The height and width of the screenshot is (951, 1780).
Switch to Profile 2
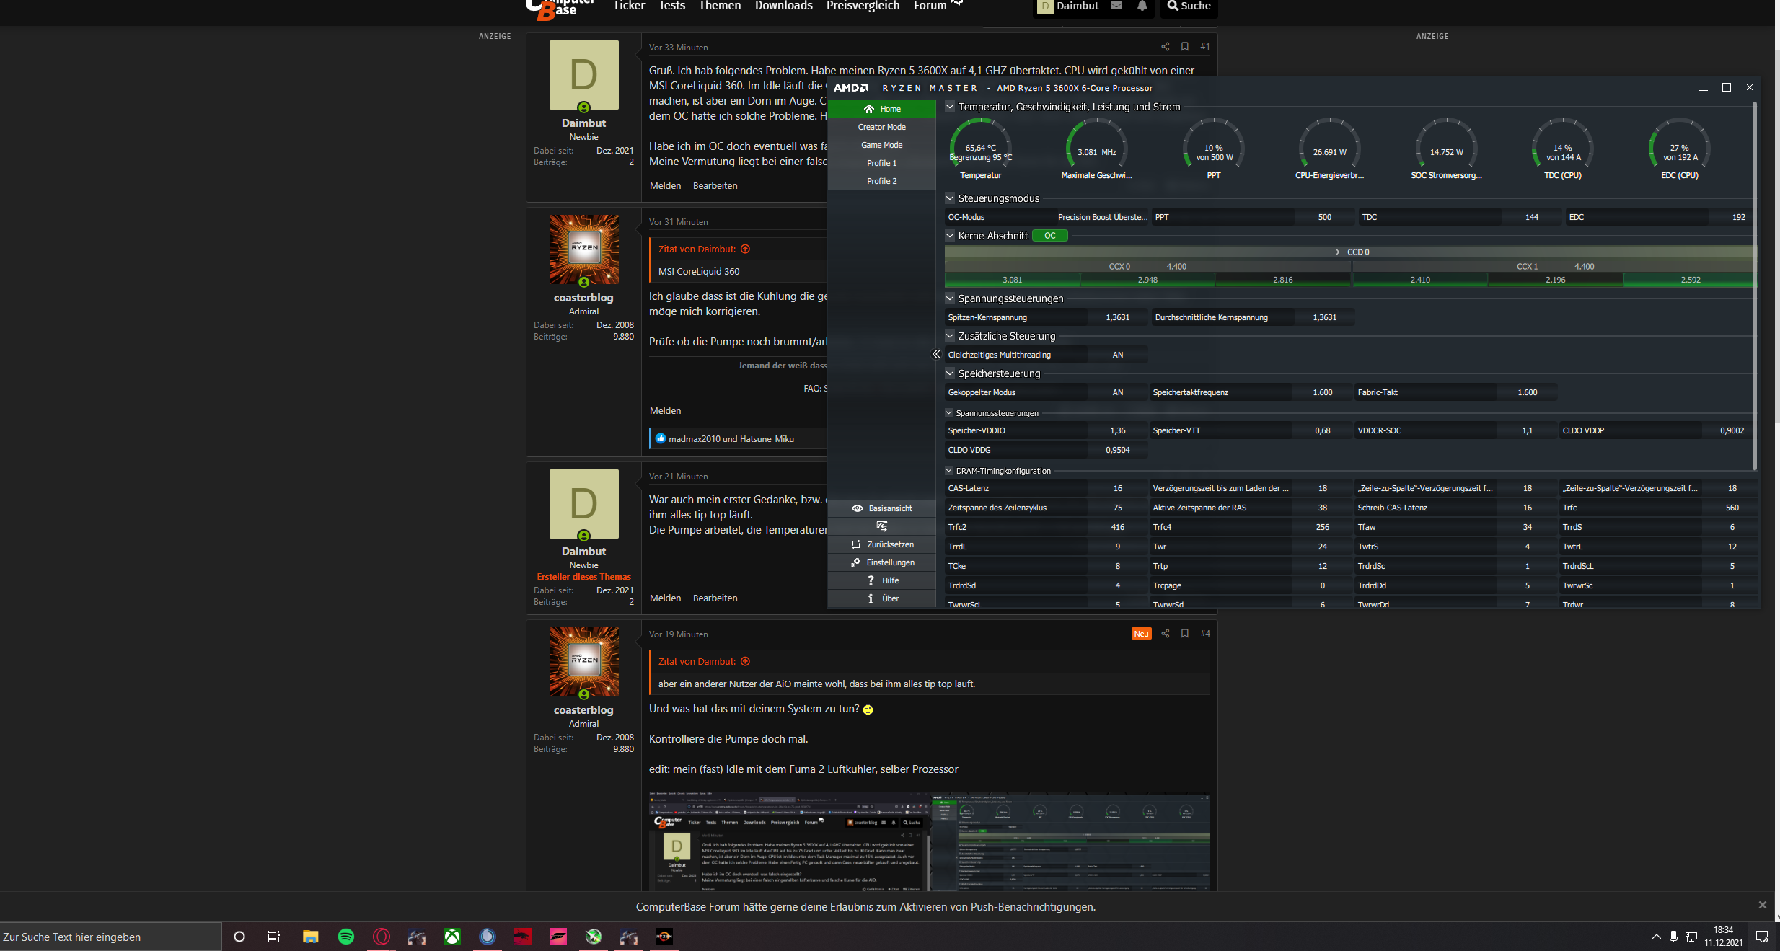coord(881,181)
